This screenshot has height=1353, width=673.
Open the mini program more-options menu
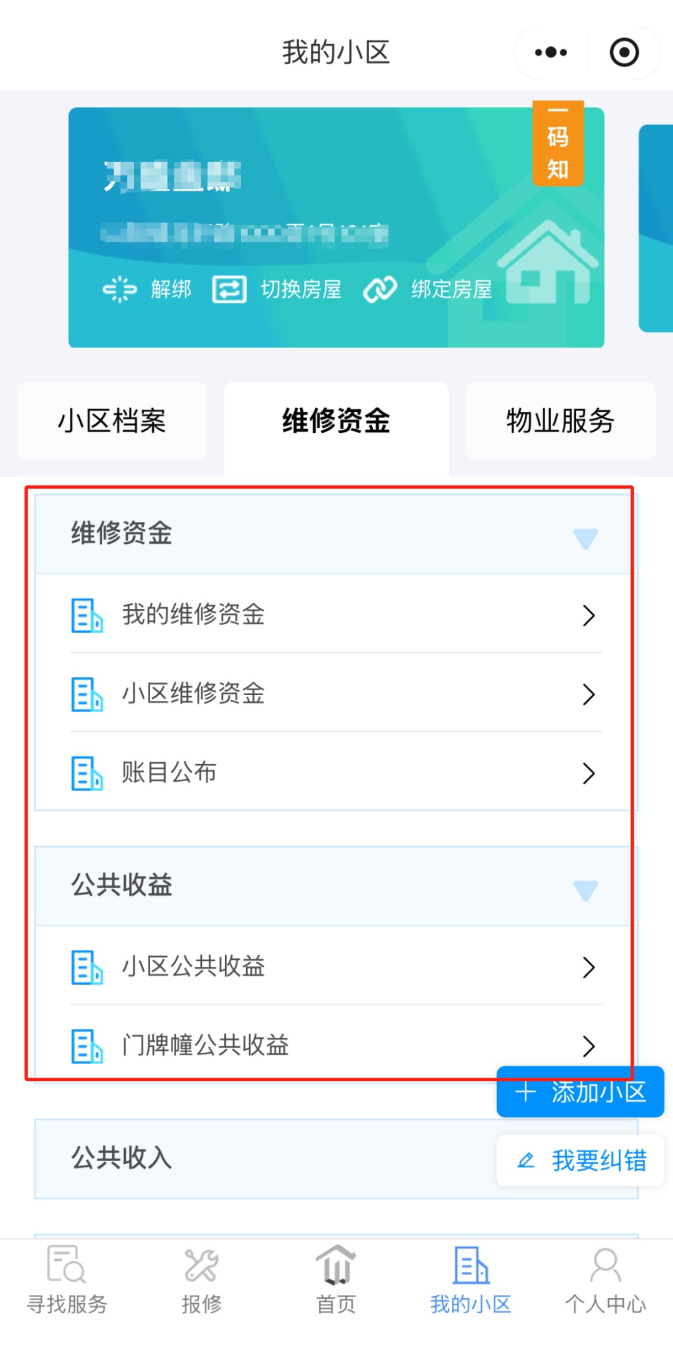pos(551,52)
